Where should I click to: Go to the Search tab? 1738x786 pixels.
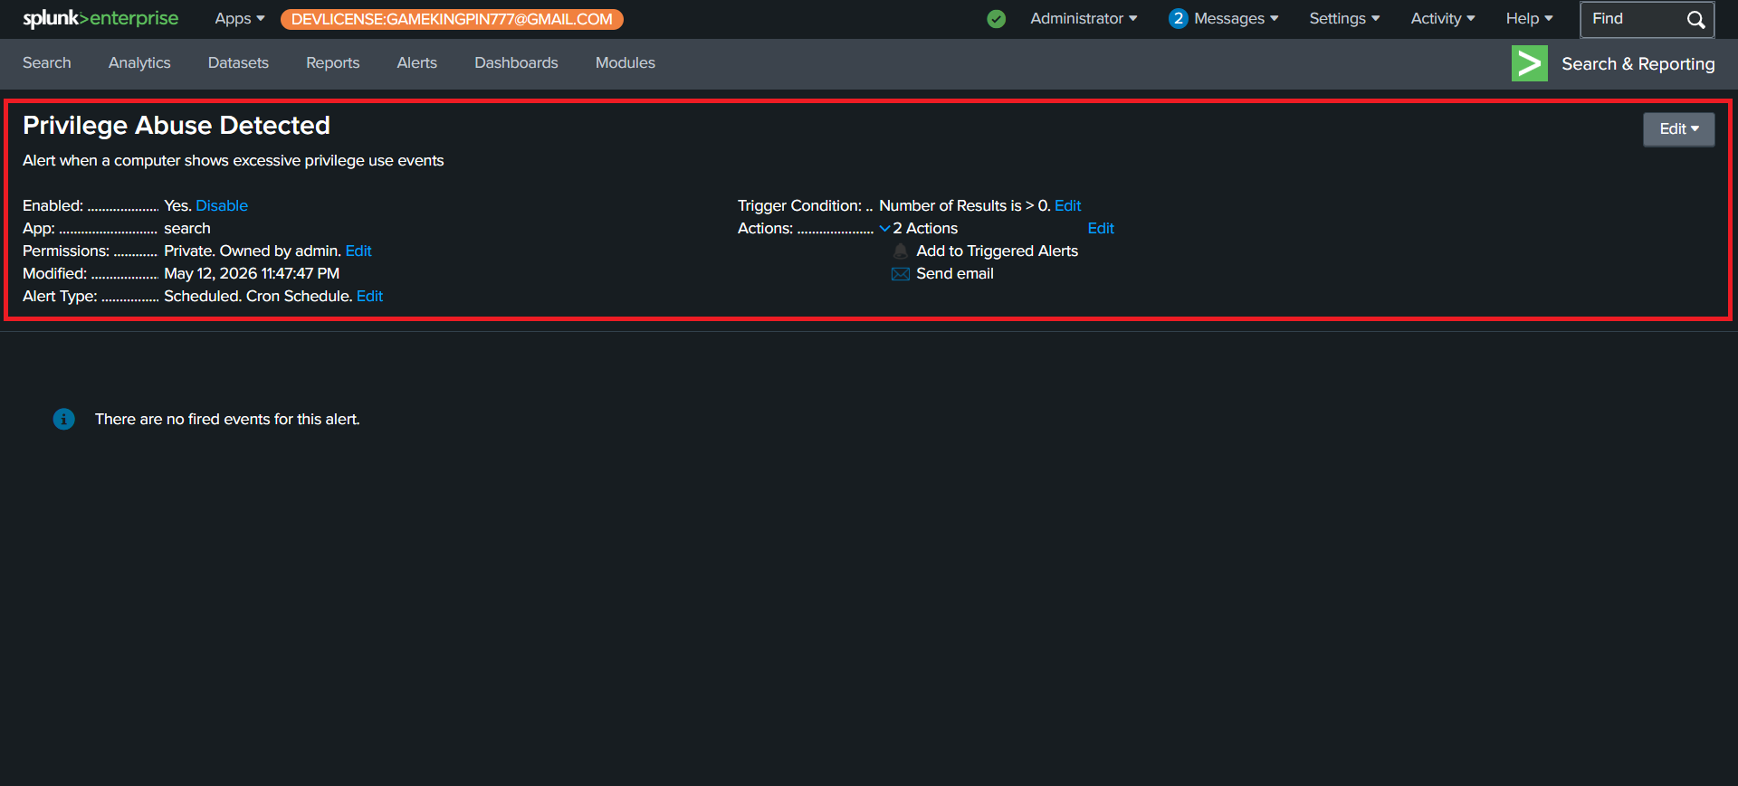pyautogui.click(x=47, y=63)
